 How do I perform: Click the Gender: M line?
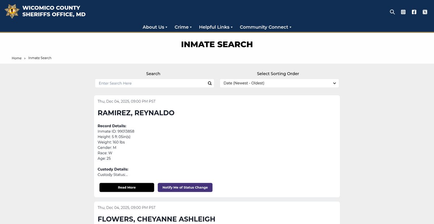107,148
